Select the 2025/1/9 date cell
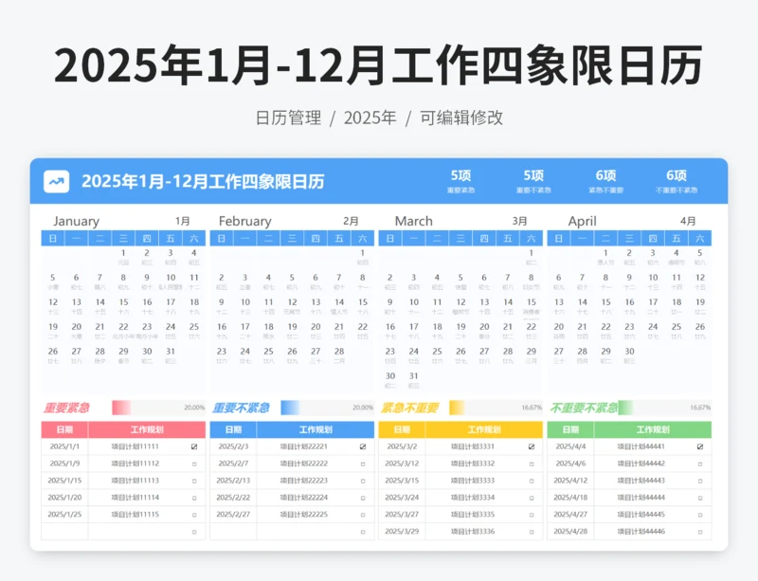The image size is (758, 581). (64, 463)
